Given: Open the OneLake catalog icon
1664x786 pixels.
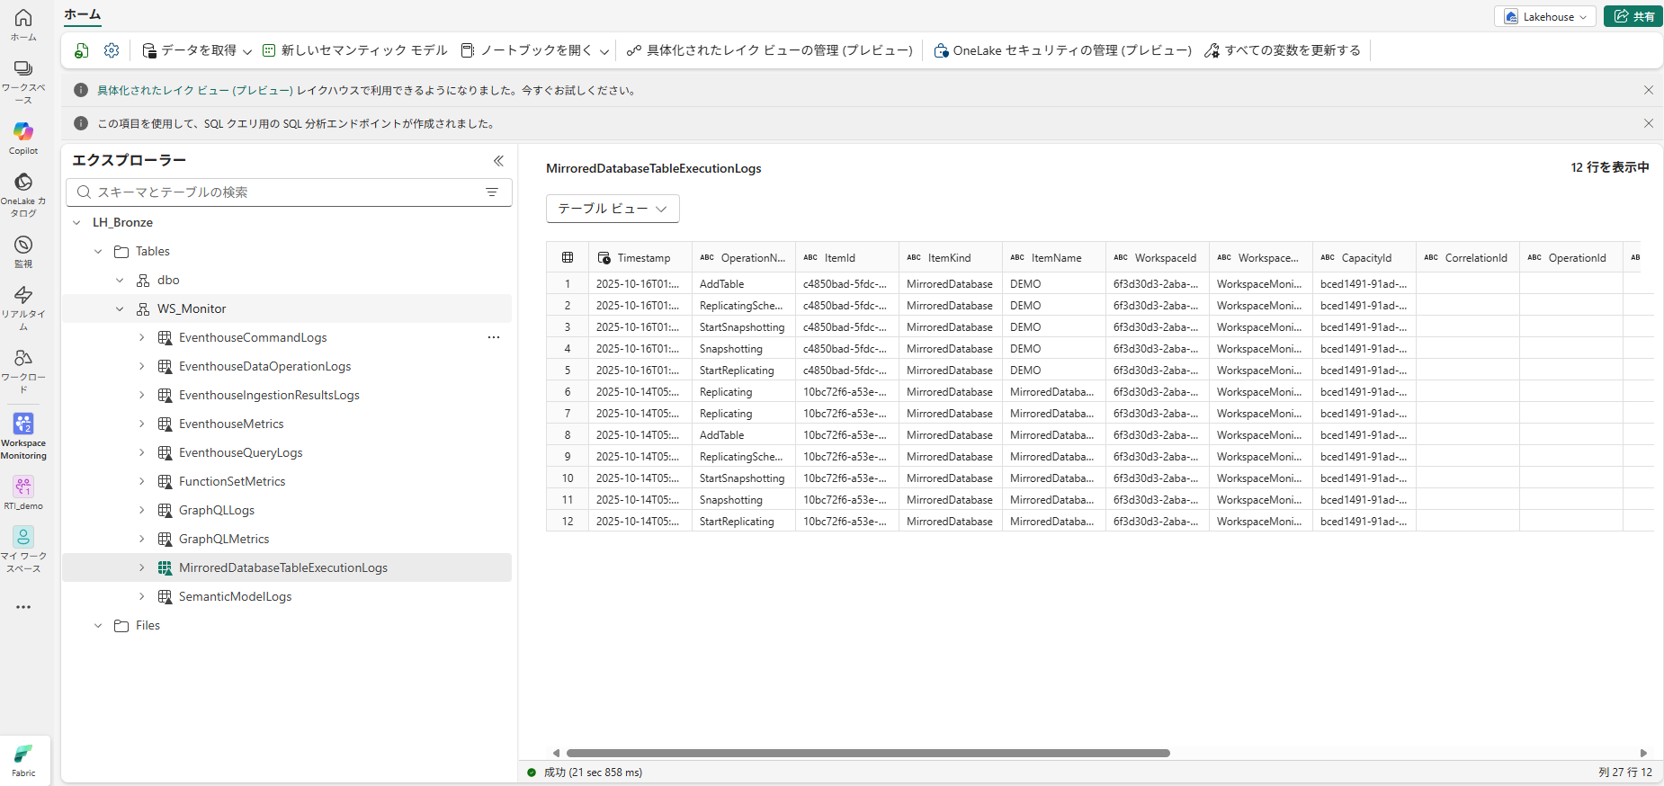Looking at the screenshot, I should (23, 195).
